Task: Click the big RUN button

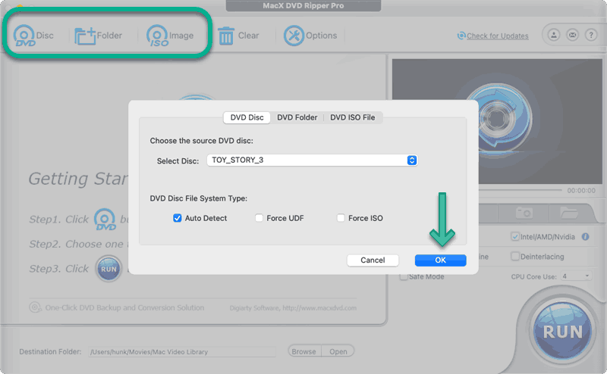Action: click(562, 332)
